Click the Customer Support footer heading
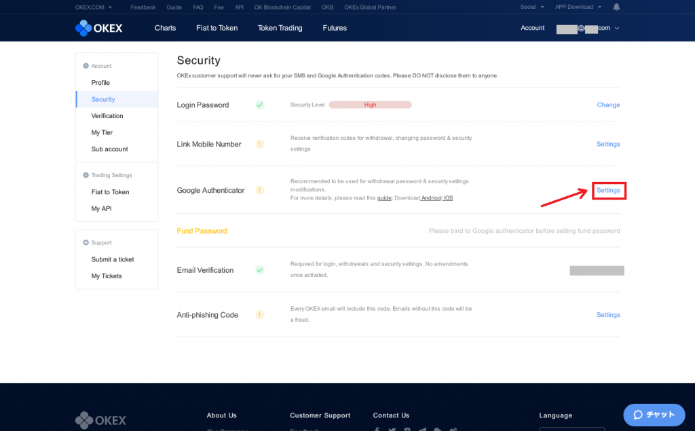This screenshot has width=695, height=431. click(x=320, y=415)
